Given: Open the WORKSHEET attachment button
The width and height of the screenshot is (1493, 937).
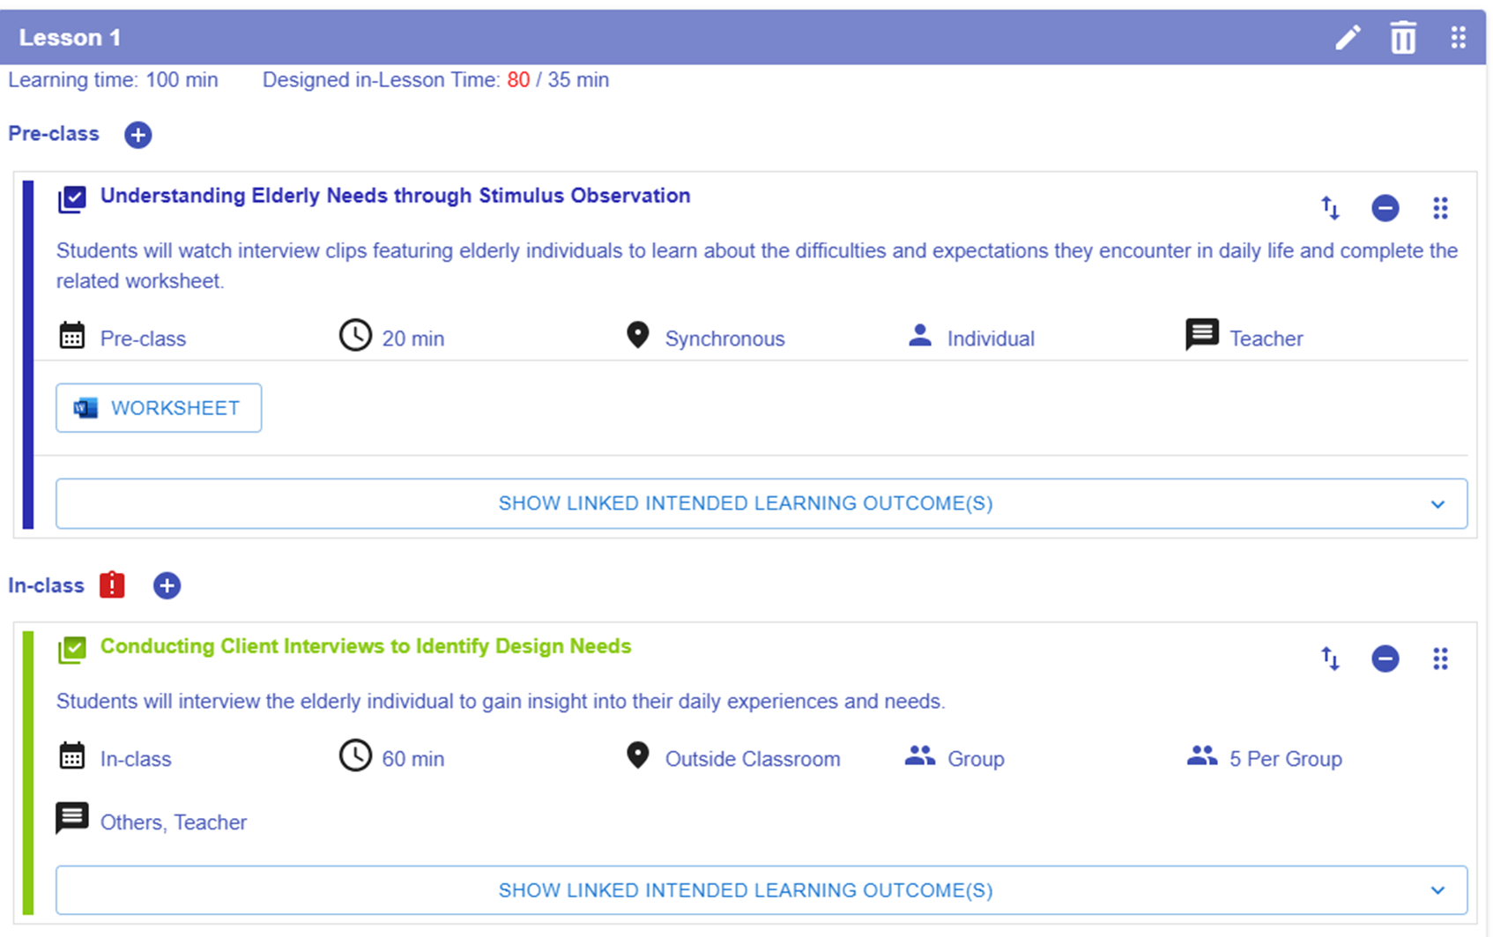Looking at the screenshot, I should [x=159, y=408].
